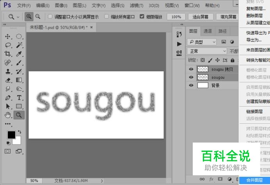
Task: Add a layer style with fx
Action: 211,179
